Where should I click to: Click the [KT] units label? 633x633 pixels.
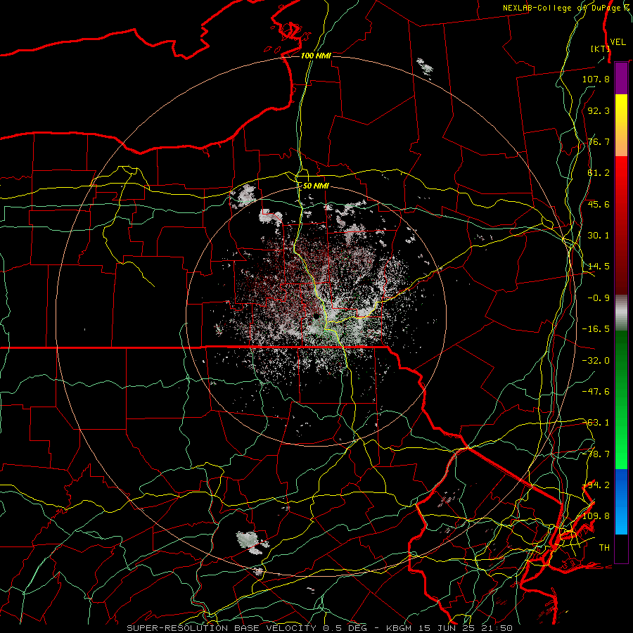point(600,49)
